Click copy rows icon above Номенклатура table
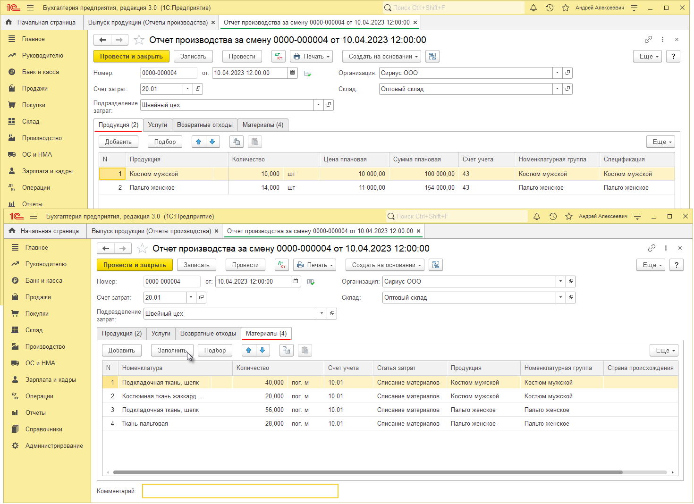The image size is (694, 504). click(286, 350)
